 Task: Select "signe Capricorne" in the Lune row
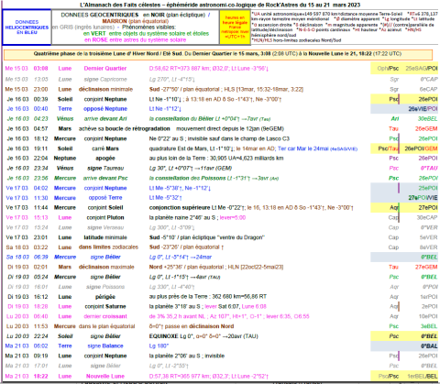105,80
